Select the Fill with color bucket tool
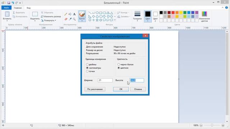Image resolution: width=230 pixels, height=129 pixels. (x=70, y=14)
